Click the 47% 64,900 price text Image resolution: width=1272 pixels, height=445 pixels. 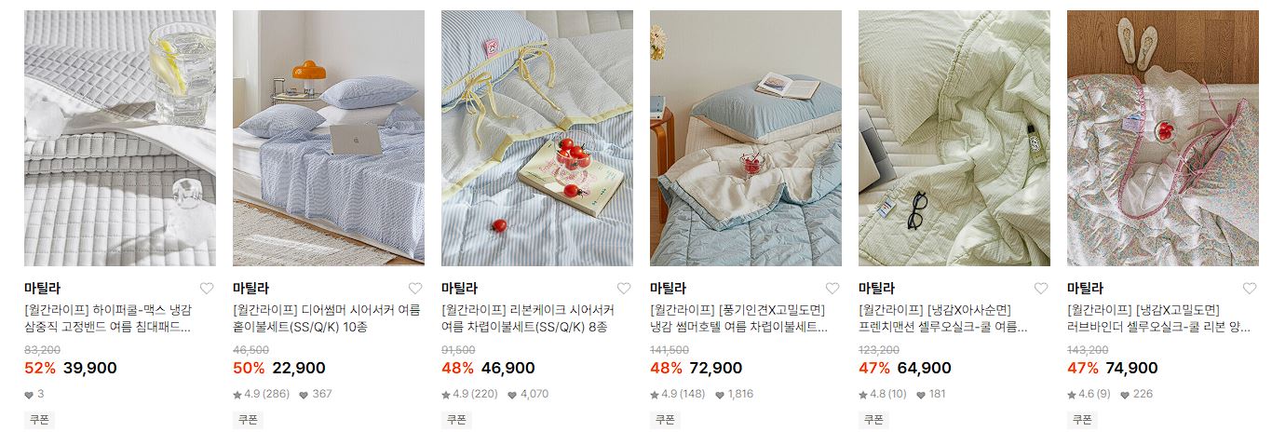point(905,368)
